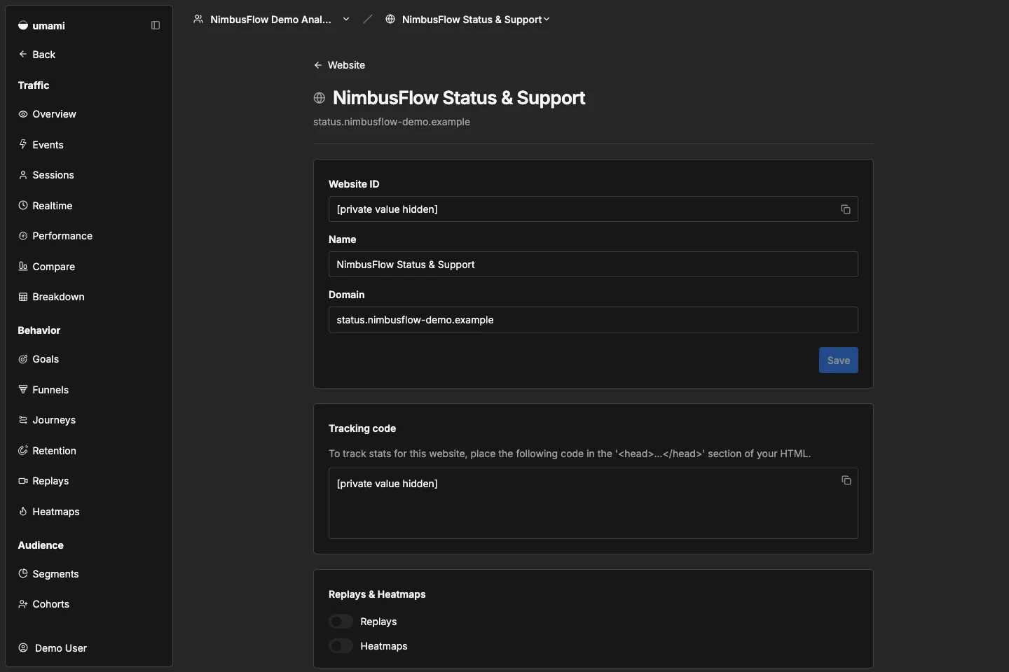
Task: Click the Tracking code heading
Action: (x=362, y=428)
